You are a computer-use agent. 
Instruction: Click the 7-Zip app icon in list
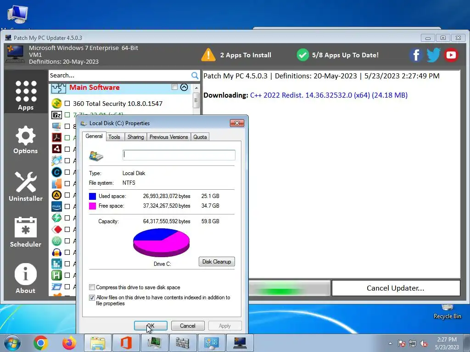click(x=56, y=115)
